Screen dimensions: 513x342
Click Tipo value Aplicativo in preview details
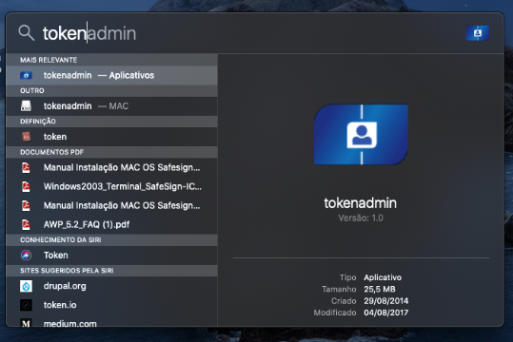(x=383, y=277)
